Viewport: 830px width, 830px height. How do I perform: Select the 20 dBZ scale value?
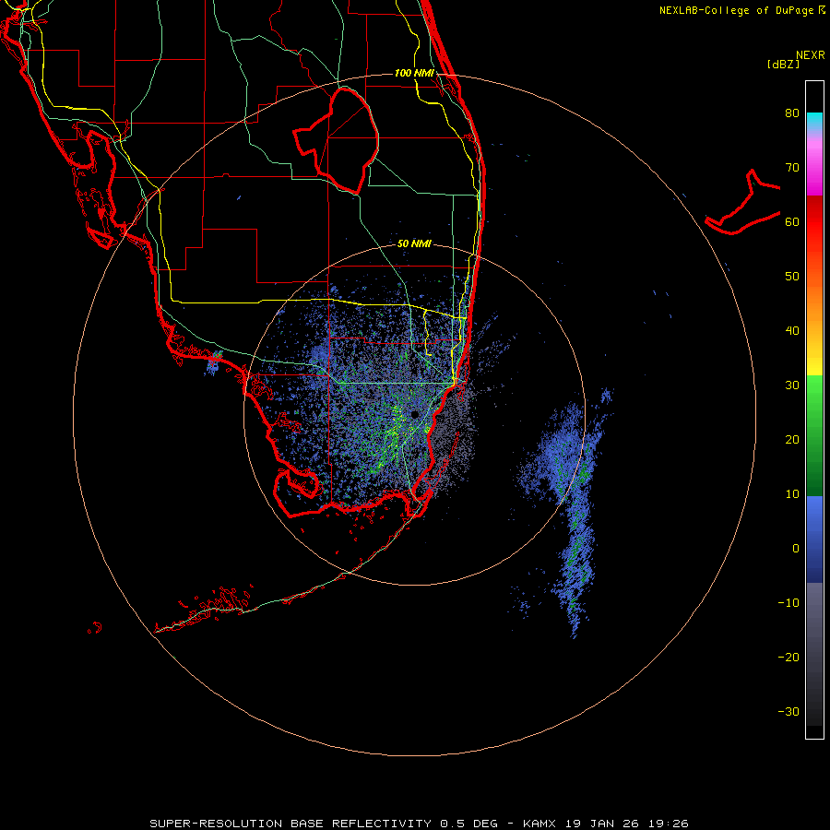[x=792, y=439]
